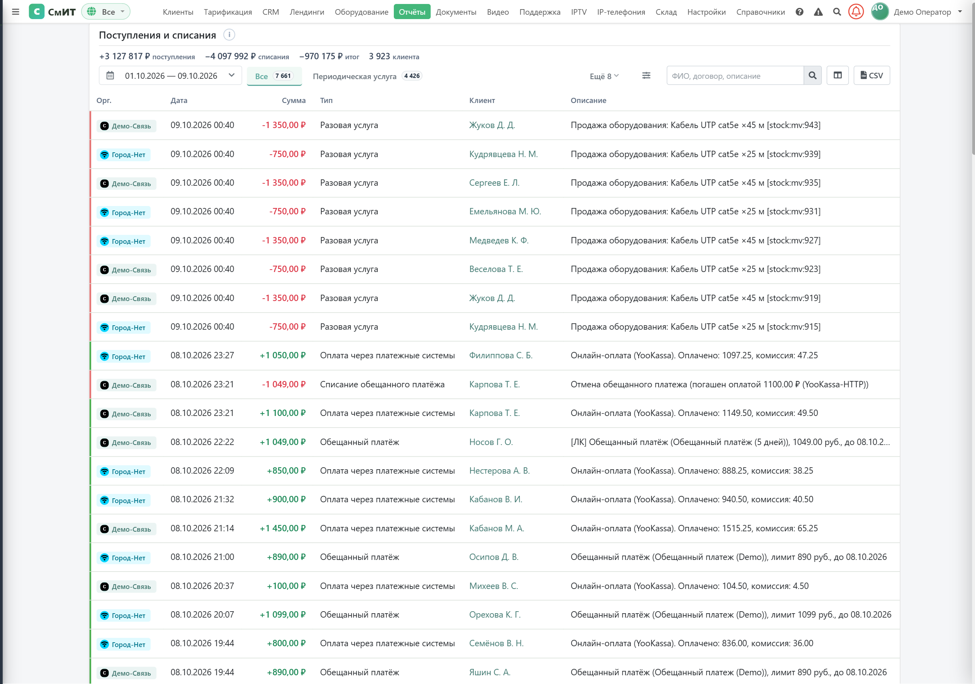Switch to the Периодическая услуга tab
This screenshot has width=975, height=684.
click(367, 76)
